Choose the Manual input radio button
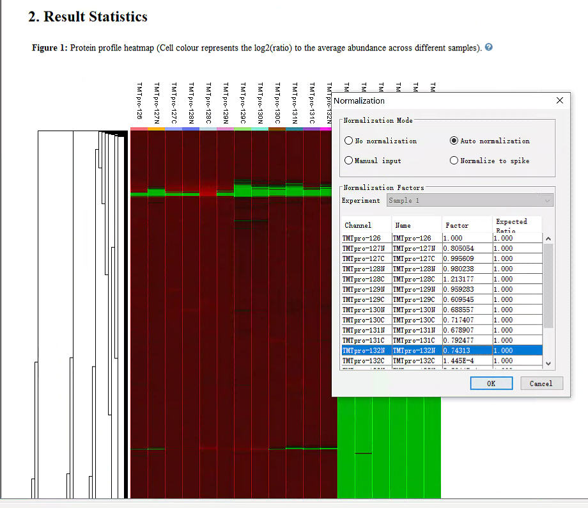This screenshot has width=588, height=508. click(349, 161)
